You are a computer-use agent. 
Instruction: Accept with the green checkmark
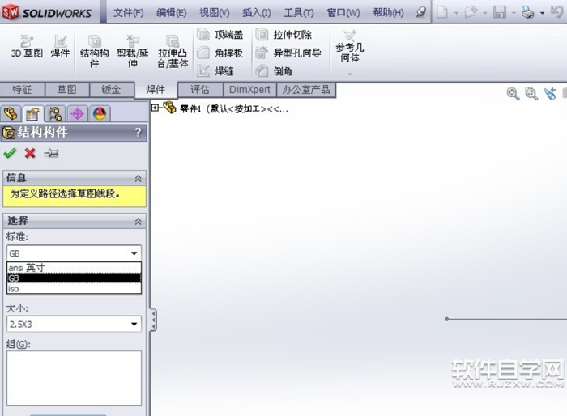(x=10, y=153)
